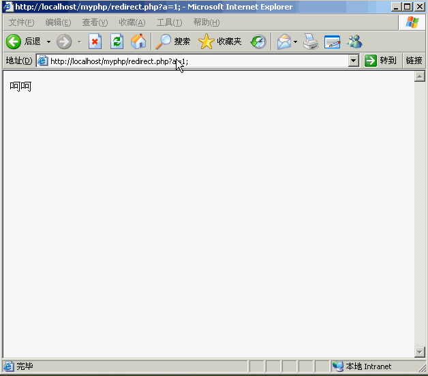Click the 链接 Links toolbar label
The image size is (428, 376).
[414, 61]
